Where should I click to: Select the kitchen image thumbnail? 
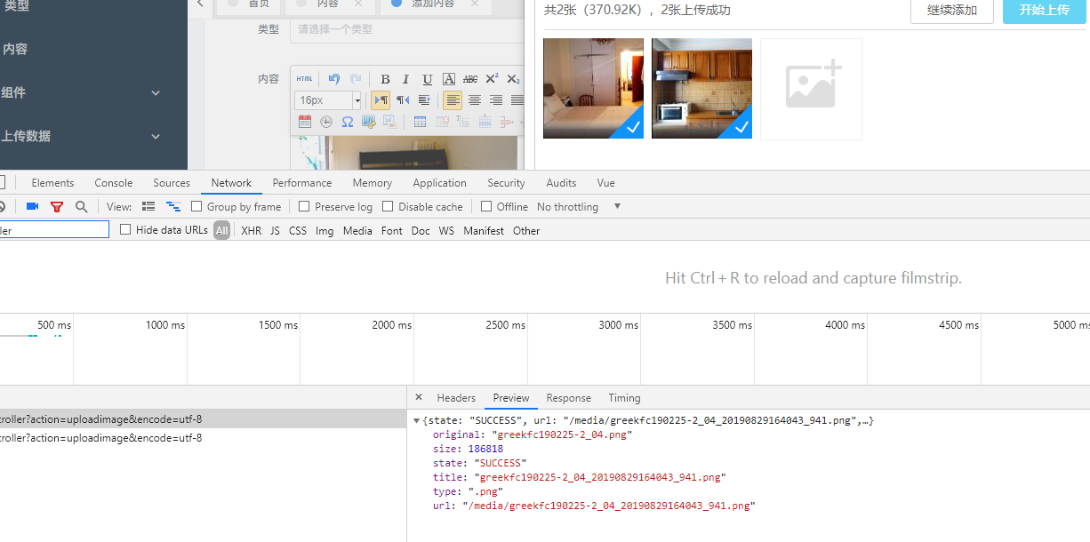pyautogui.click(x=701, y=88)
